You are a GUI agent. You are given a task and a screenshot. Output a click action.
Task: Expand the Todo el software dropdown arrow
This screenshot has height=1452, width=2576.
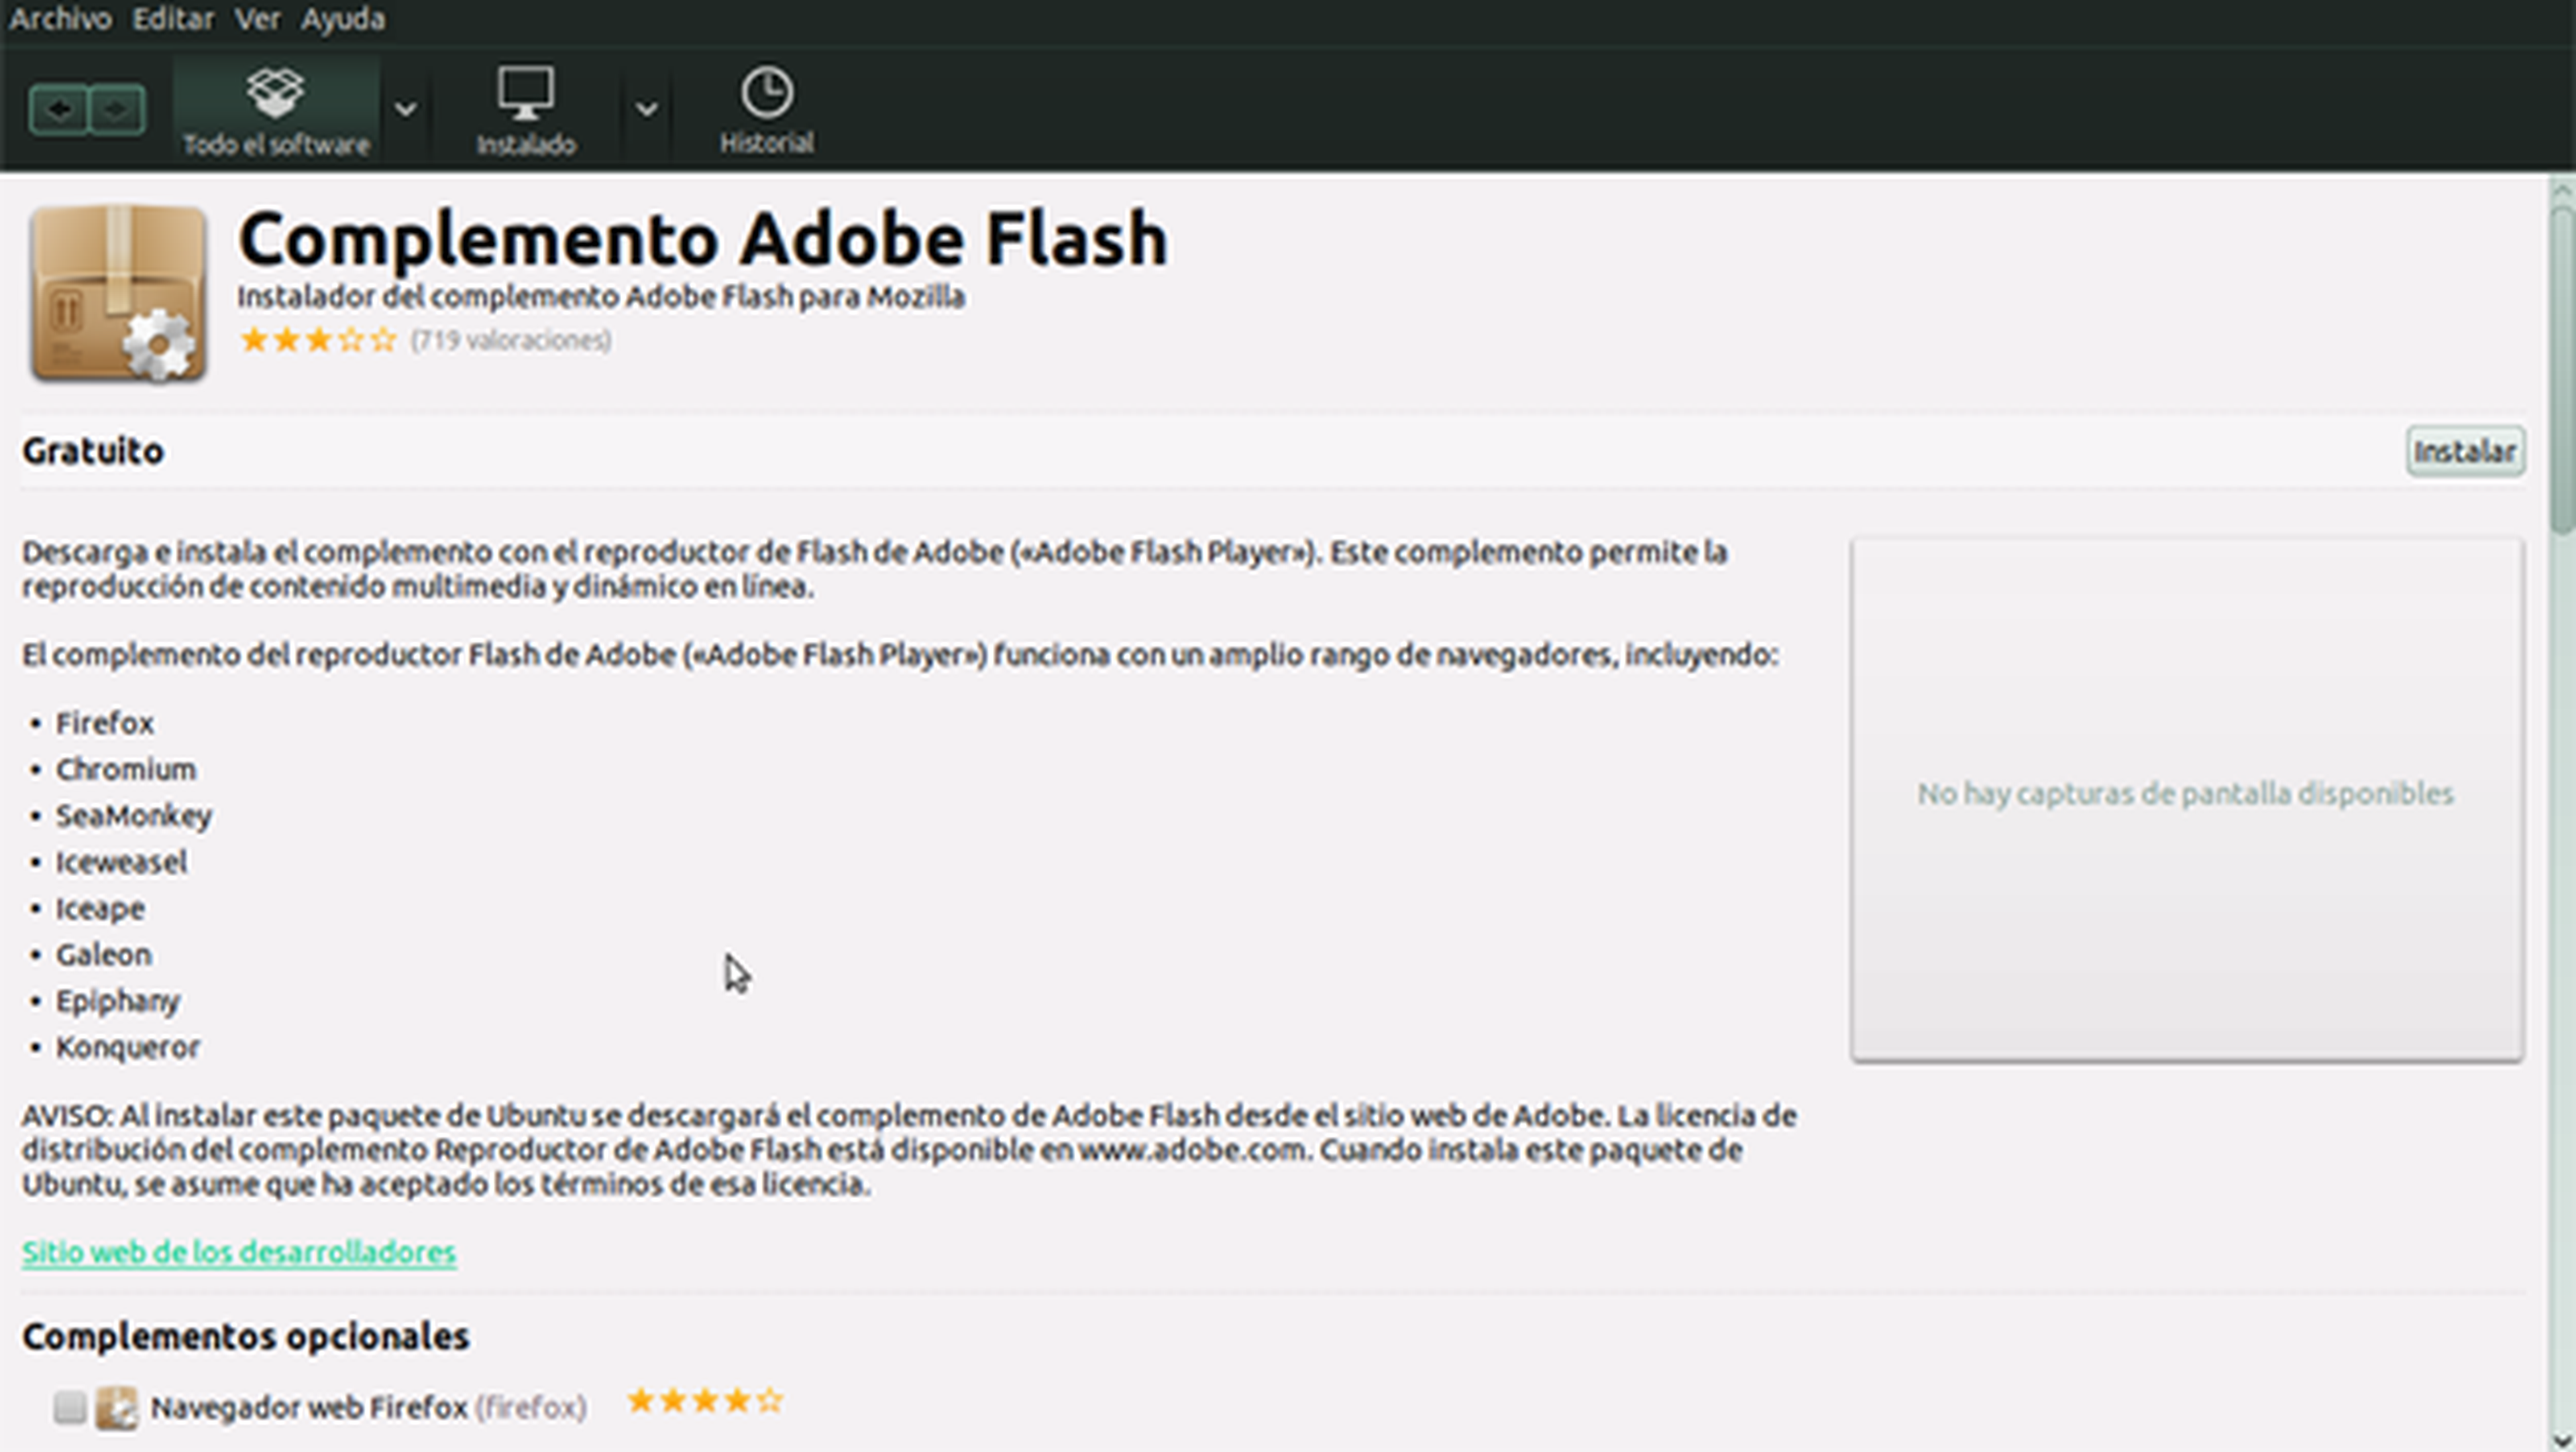click(x=405, y=109)
